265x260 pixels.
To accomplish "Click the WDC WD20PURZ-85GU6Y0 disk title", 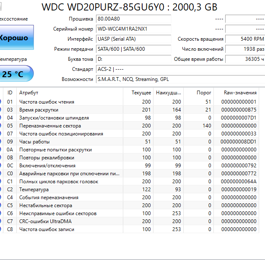I will pyautogui.click(x=130, y=7).
